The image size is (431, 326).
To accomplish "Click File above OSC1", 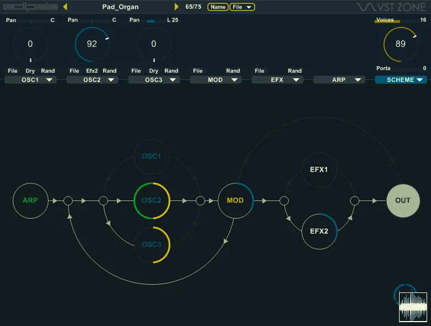I will (13, 71).
